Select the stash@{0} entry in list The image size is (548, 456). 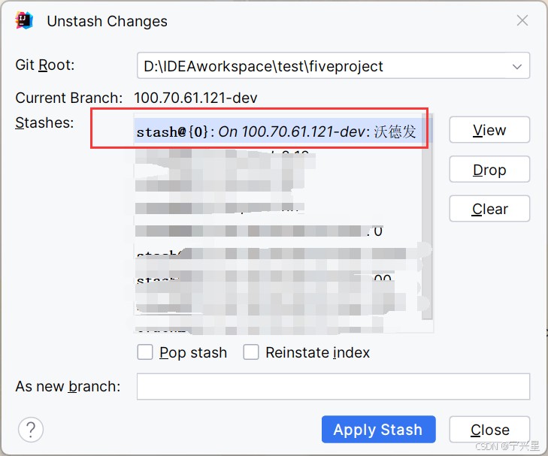click(x=283, y=131)
